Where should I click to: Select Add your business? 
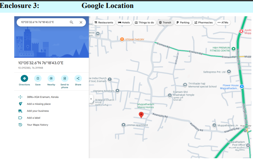pyautogui.click(x=38, y=111)
